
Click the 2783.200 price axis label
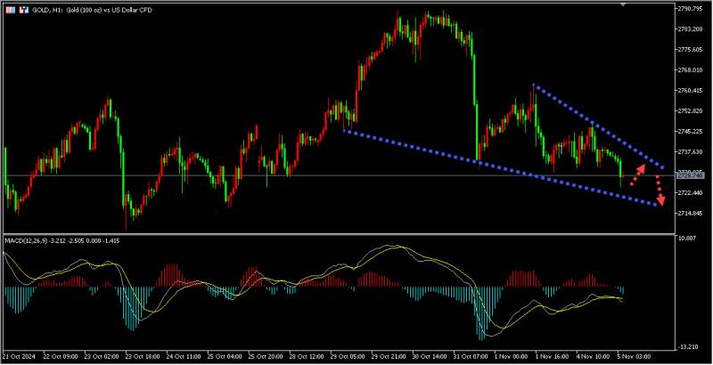point(692,29)
